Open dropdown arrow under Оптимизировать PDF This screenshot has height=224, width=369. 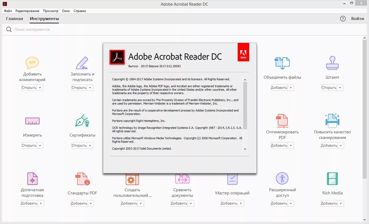[291, 145]
